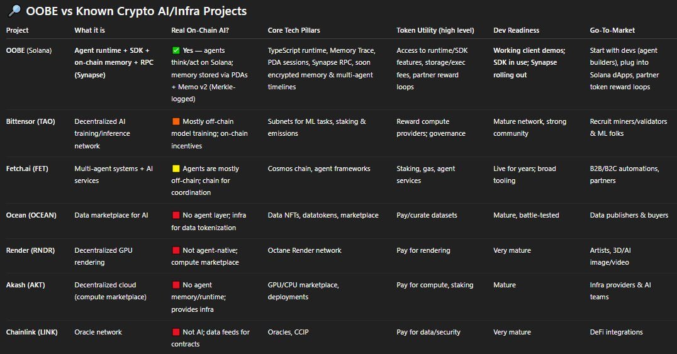Click 'Mature' in the Akash row
Screen dimensions: 677x354
pyautogui.click(x=505, y=285)
